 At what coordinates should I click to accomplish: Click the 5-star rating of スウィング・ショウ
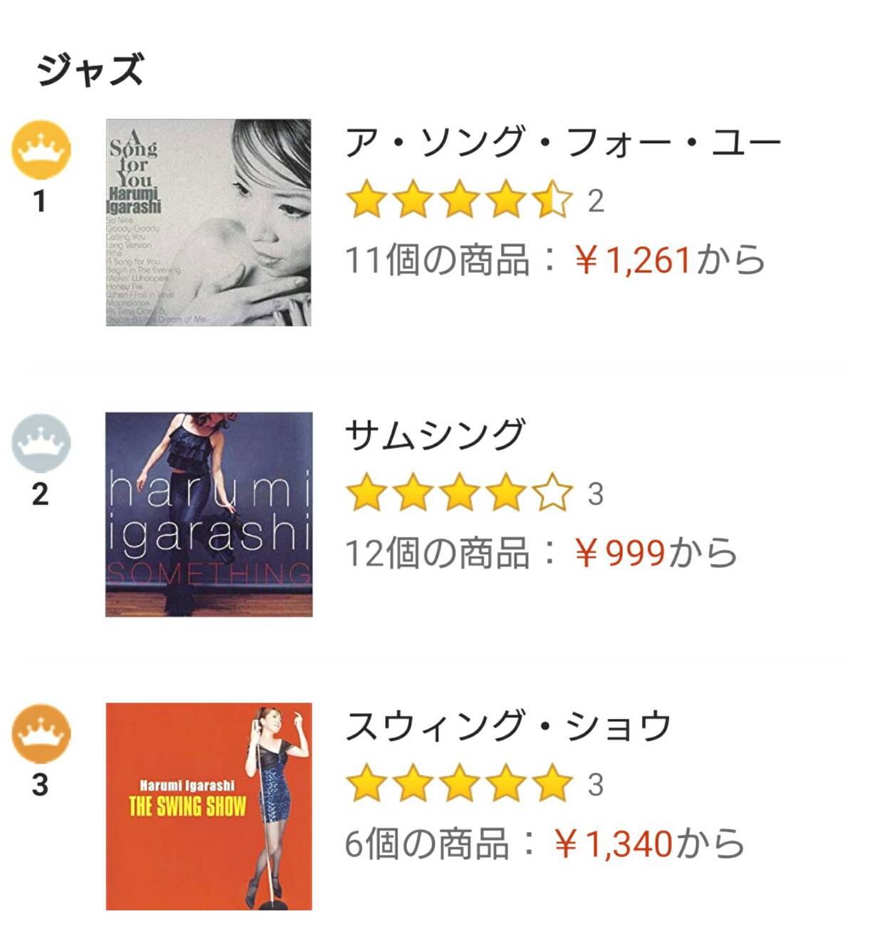pyautogui.click(x=460, y=784)
